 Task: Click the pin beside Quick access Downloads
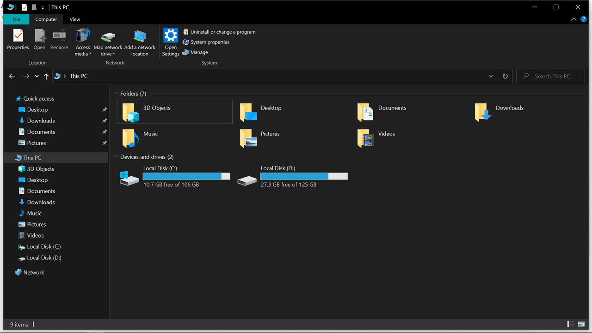[105, 121]
